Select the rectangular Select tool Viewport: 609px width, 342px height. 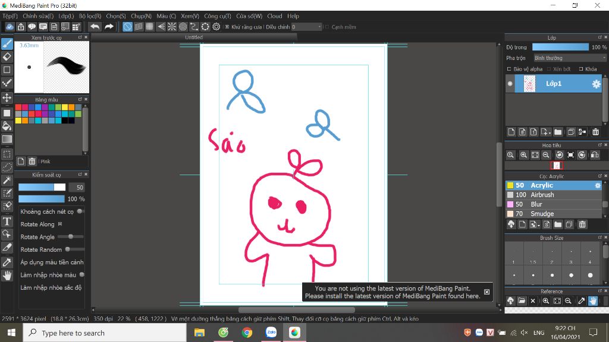pyautogui.click(x=7, y=154)
